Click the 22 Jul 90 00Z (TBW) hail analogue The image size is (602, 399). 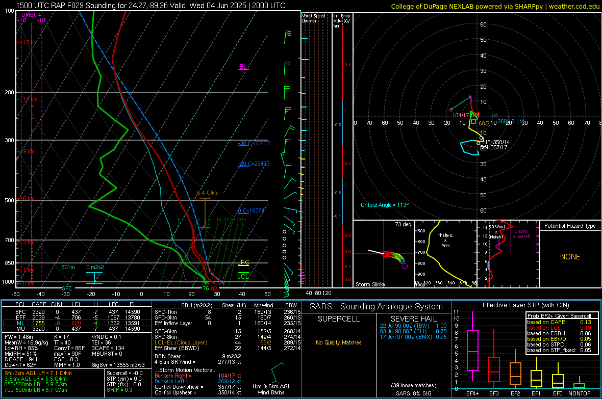click(413, 326)
